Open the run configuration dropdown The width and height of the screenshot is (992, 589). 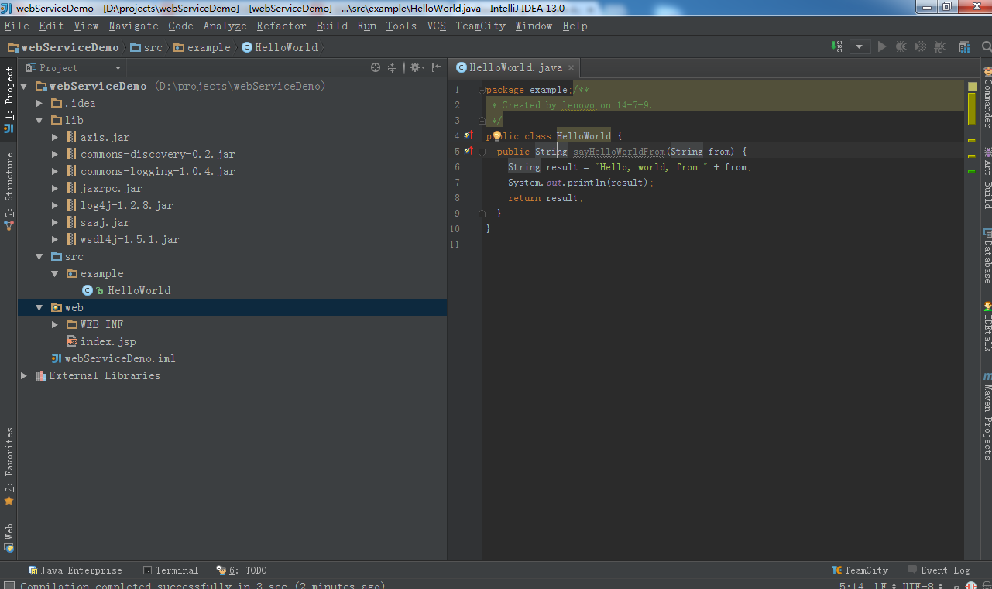pyautogui.click(x=860, y=46)
